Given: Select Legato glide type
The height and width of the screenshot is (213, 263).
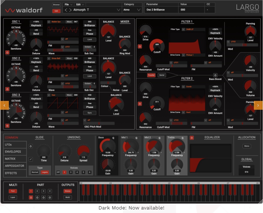Looking at the screenshot, I should (45, 172).
